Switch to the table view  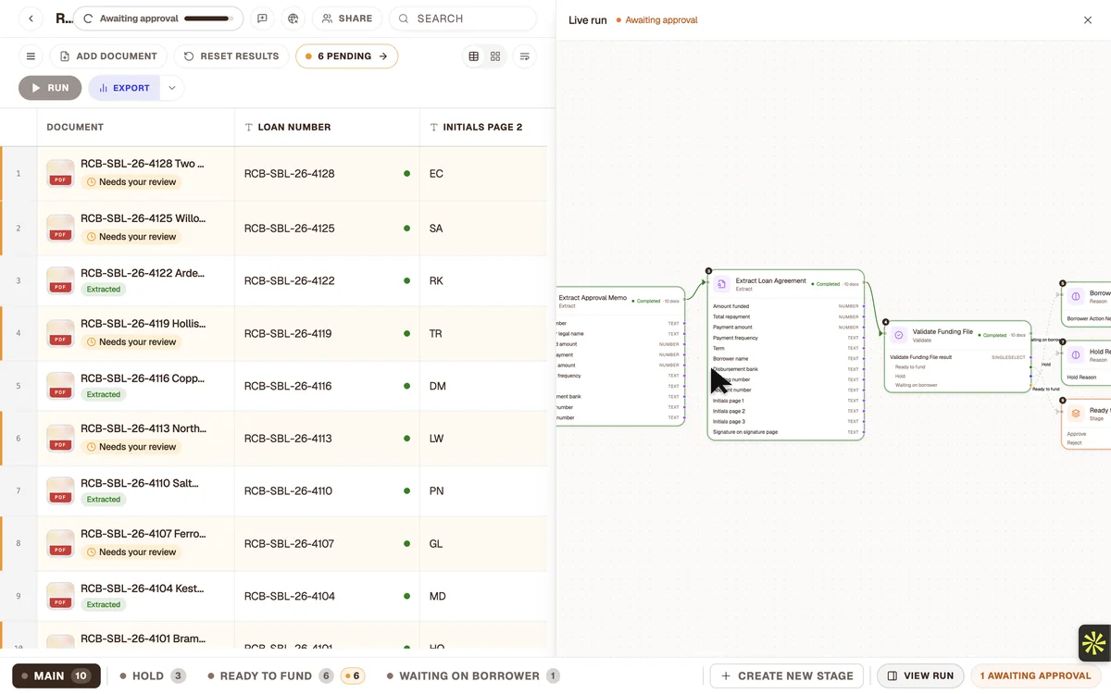(x=474, y=56)
